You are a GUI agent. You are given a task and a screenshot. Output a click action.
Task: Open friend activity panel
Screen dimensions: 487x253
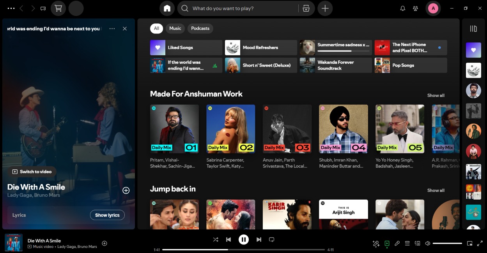coord(416,8)
